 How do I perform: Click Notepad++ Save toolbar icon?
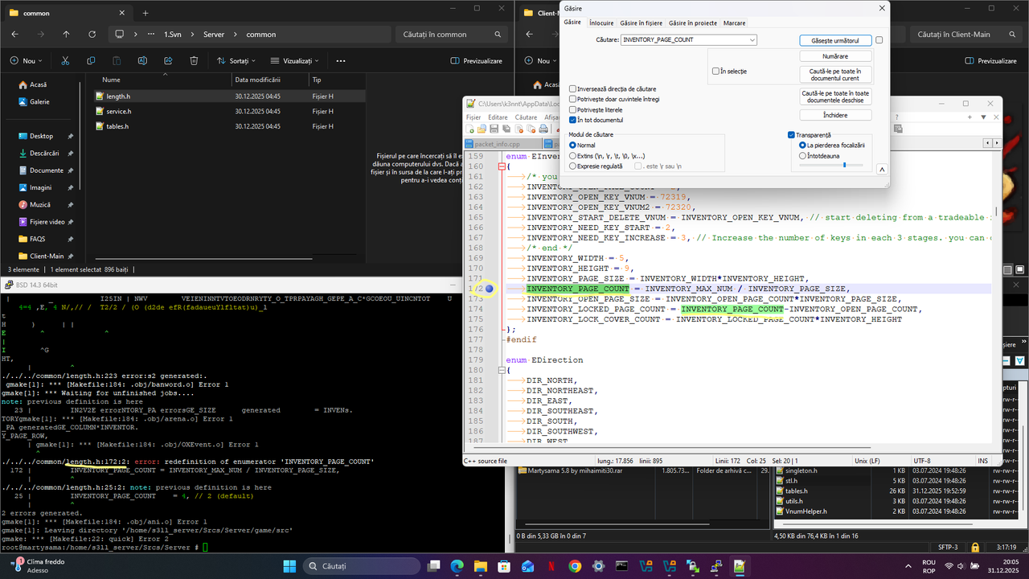(494, 129)
